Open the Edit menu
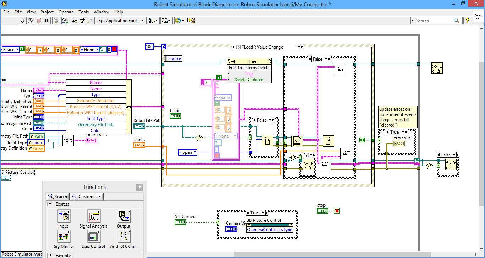Viewport: 485px width, 258px height. 18,12
